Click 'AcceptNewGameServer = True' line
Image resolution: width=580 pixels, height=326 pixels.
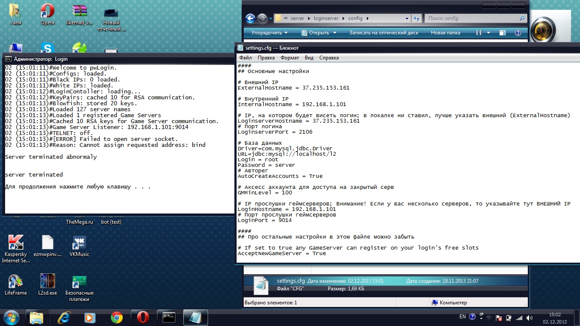click(x=282, y=253)
